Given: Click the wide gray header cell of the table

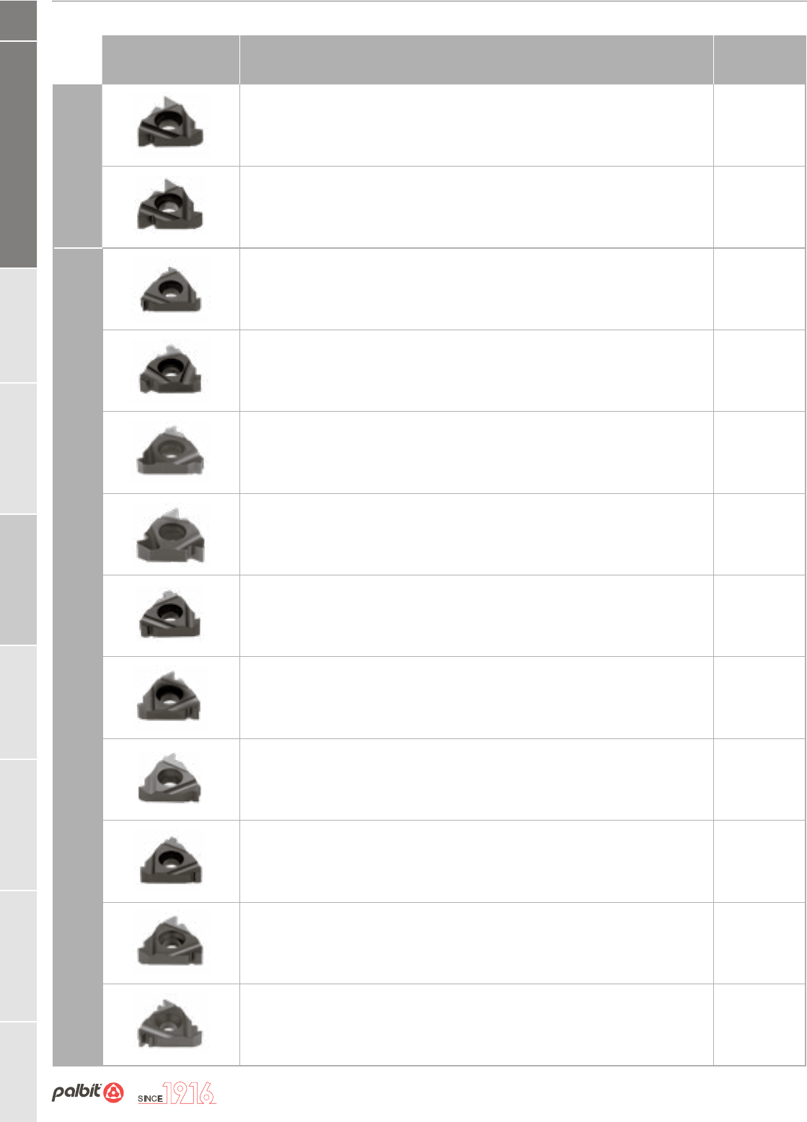Looking at the screenshot, I should coord(477,60).
